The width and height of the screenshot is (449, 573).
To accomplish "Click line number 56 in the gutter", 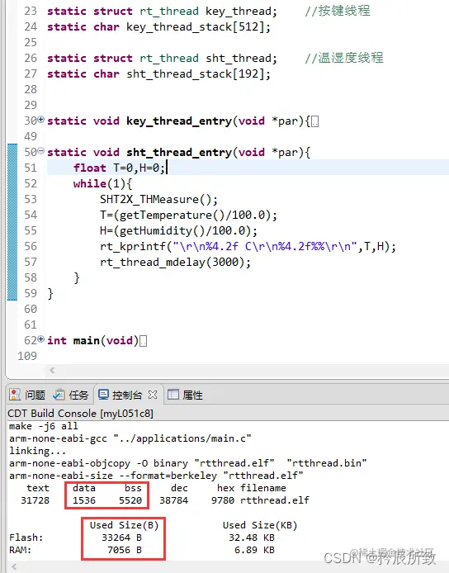I will point(31,246).
